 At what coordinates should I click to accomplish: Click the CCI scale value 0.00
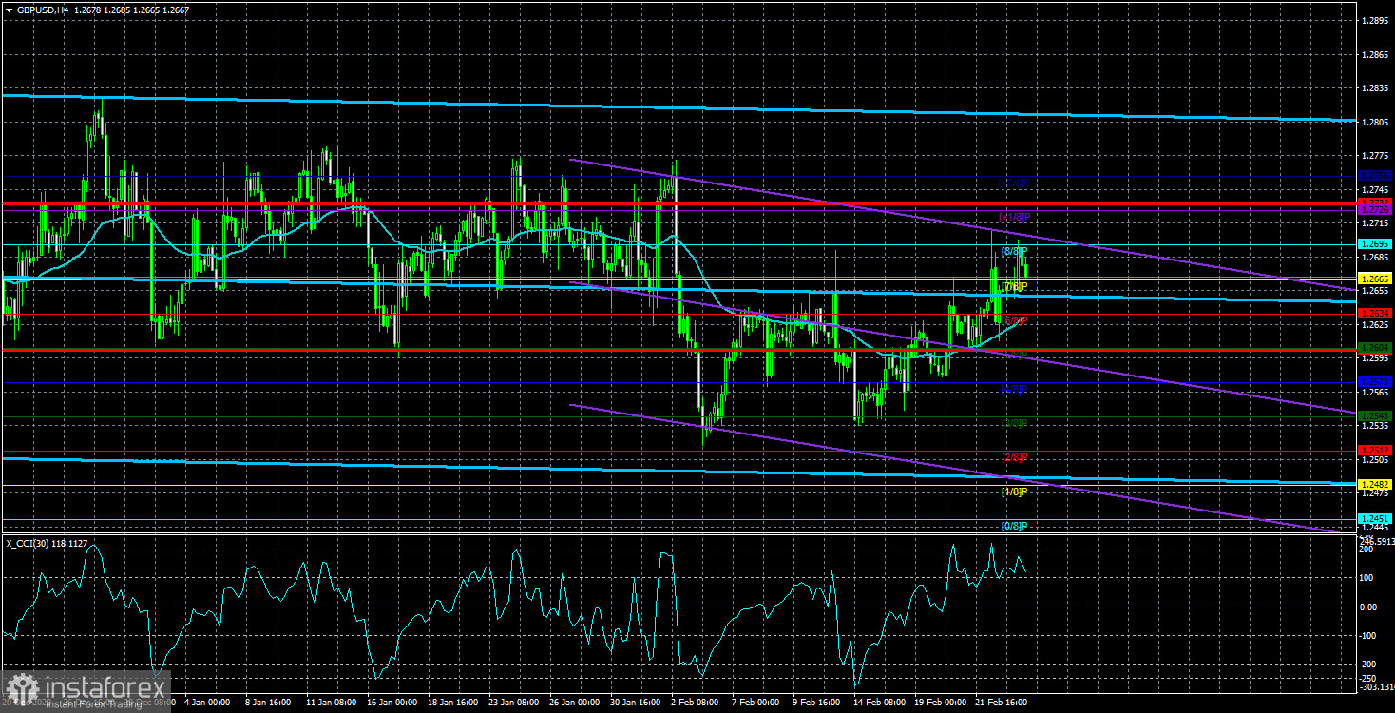point(1368,606)
